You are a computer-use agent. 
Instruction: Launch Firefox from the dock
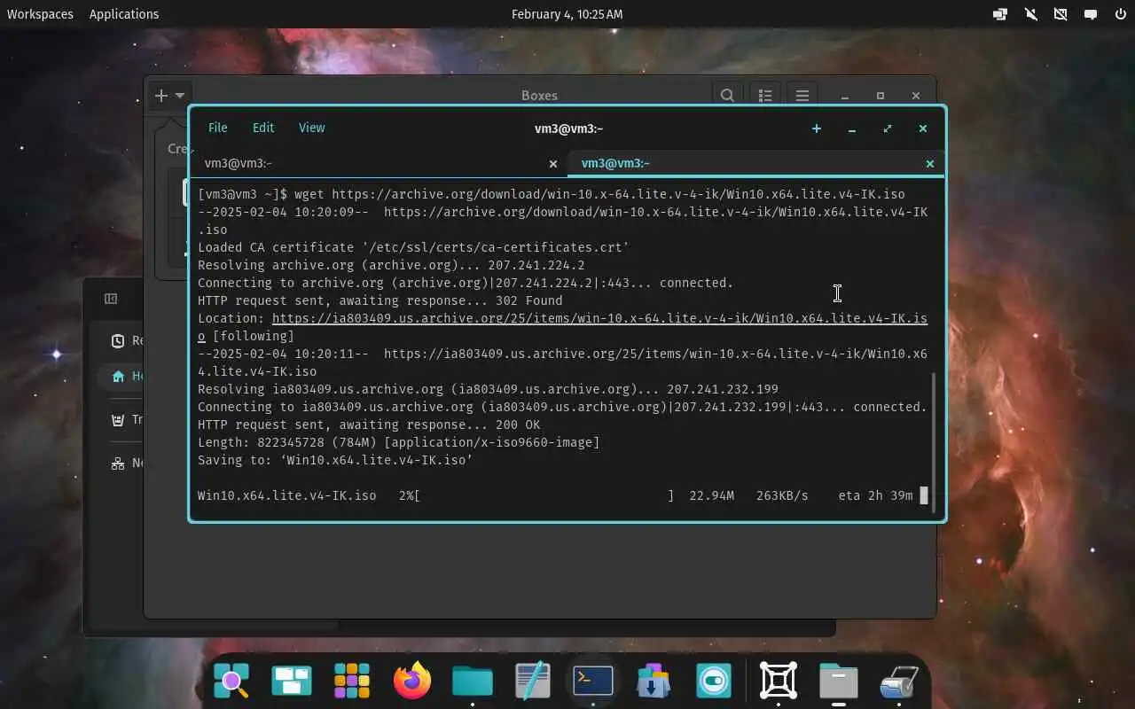[x=412, y=681]
